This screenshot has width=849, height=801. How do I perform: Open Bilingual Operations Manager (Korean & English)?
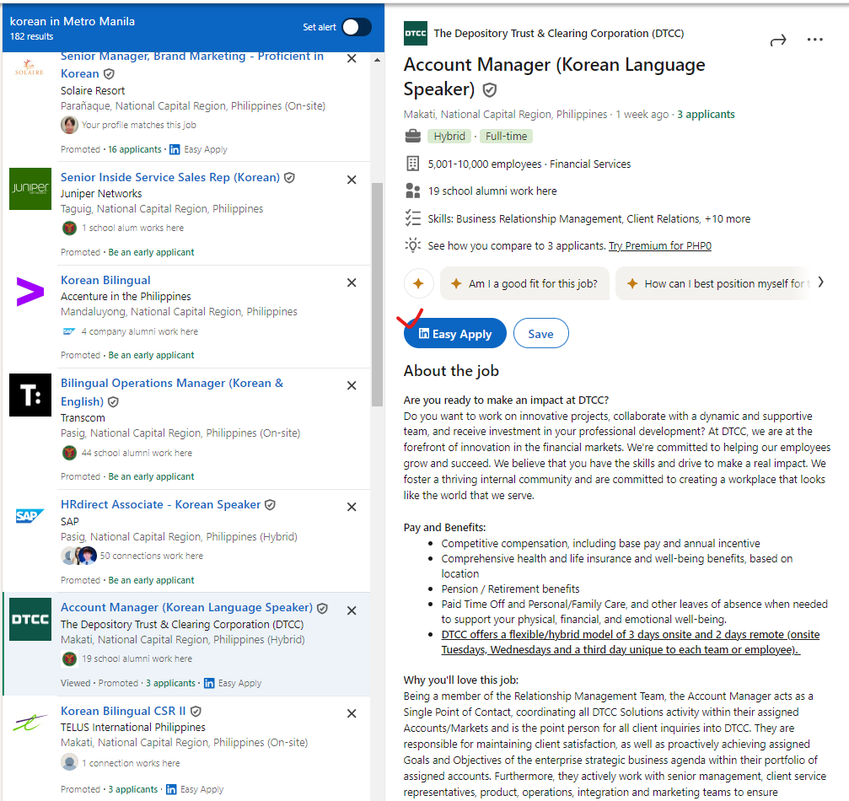tap(172, 392)
